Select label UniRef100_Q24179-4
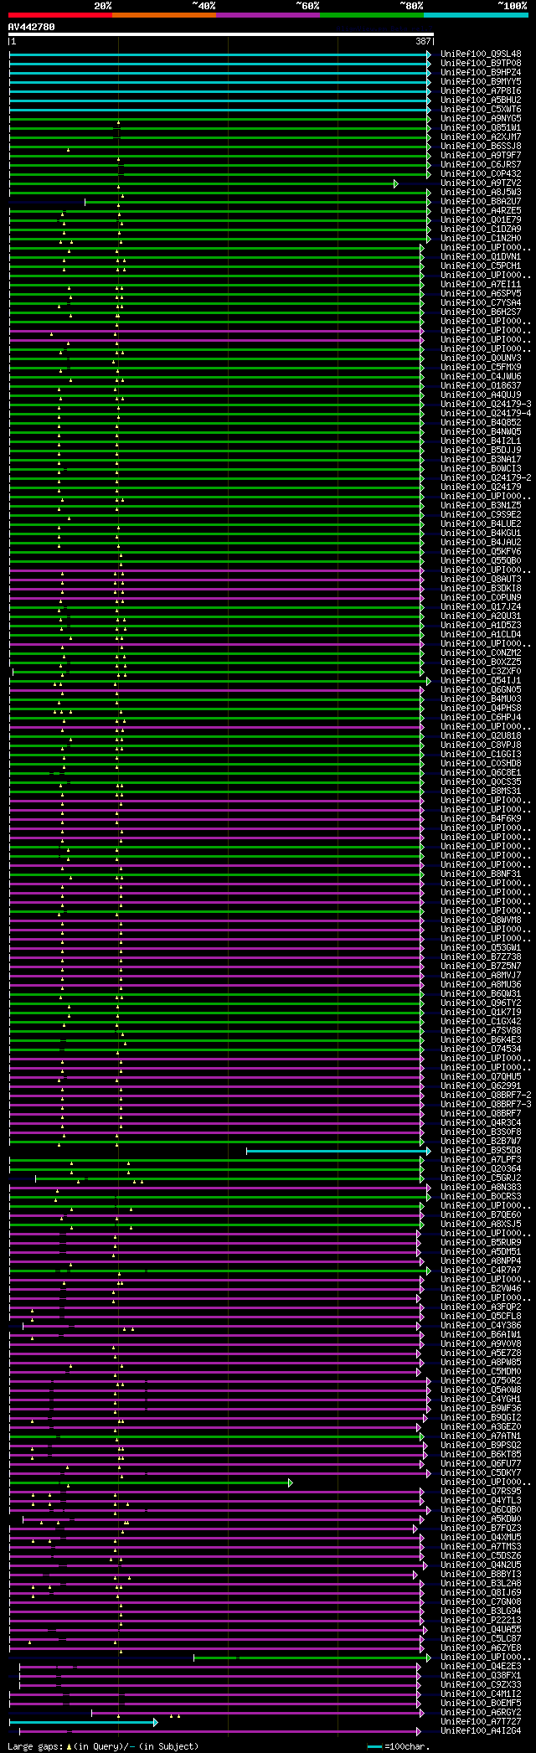The image size is (536, 1753). pos(486,414)
